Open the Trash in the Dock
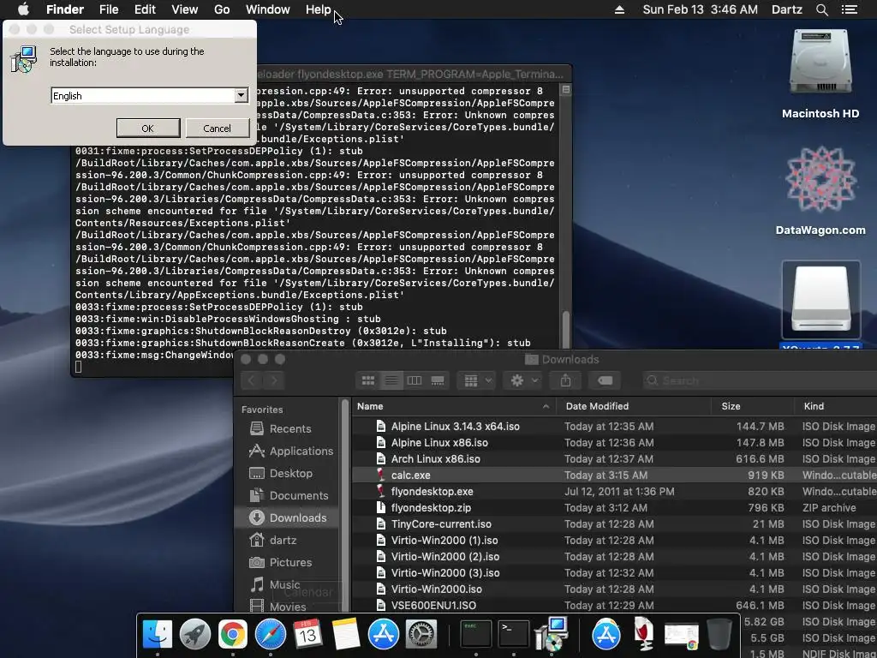 tap(719, 634)
